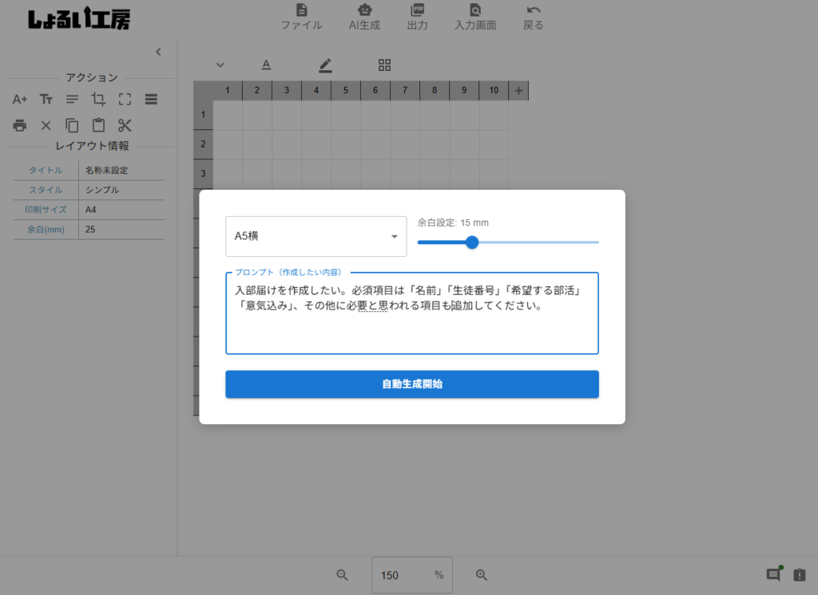Expand the toolbar down-chevron above the grid

point(220,65)
